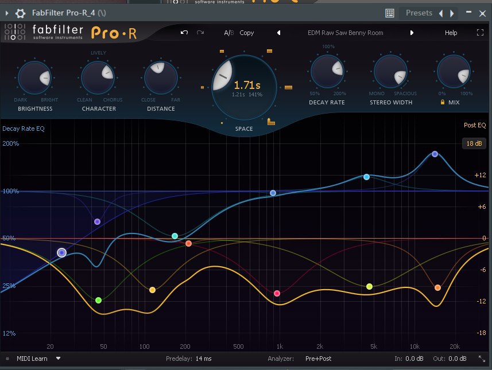
Task: Click the 1.71s decay time value
Action: (x=247, y=85)
